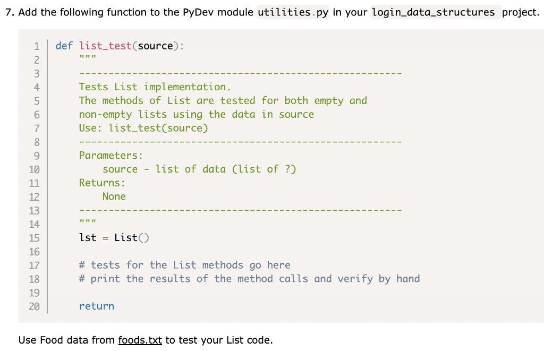Click the lst variable on line 15
544x351 pixels.
[x=88, y=237]
